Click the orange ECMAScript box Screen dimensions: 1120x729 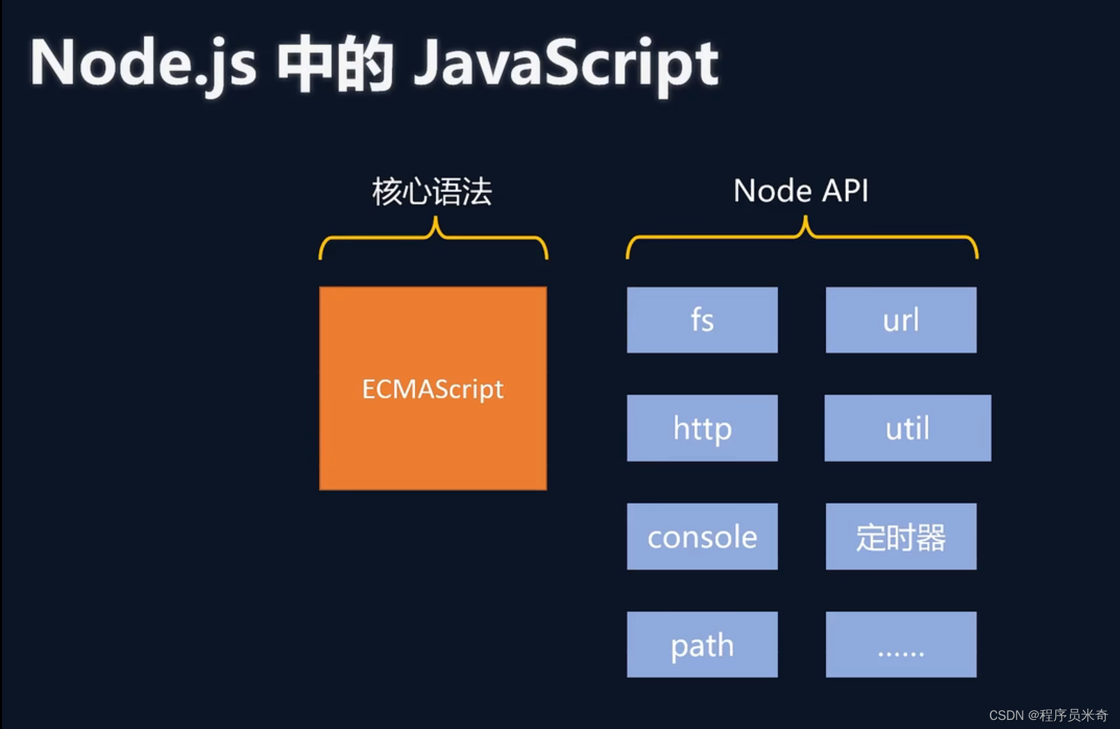[x=432, y=388]
